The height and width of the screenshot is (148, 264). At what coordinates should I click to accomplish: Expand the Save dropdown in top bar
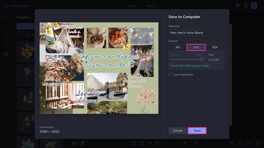(152, 6)
